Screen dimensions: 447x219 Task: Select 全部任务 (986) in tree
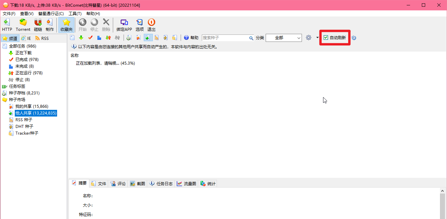[23, 46]
